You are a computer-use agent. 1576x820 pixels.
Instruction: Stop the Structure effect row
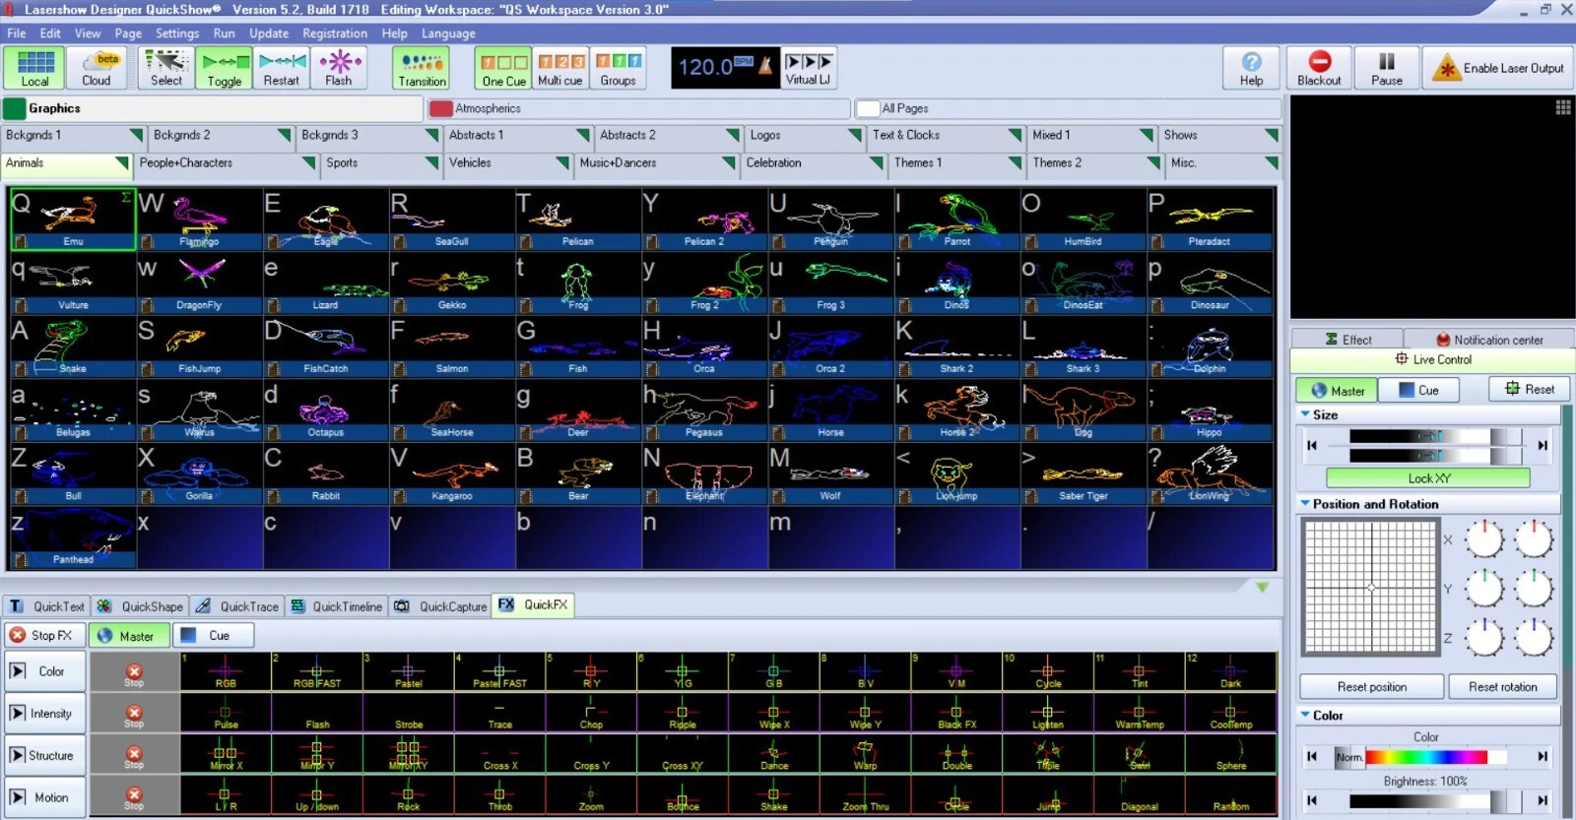pyautogui.click(x=134, y=755)
